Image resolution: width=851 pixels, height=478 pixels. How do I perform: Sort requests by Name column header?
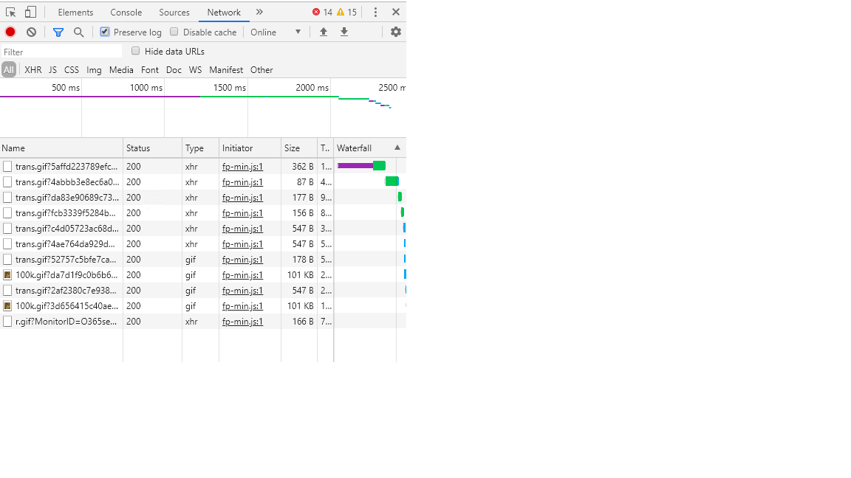[x=61, y=148]
